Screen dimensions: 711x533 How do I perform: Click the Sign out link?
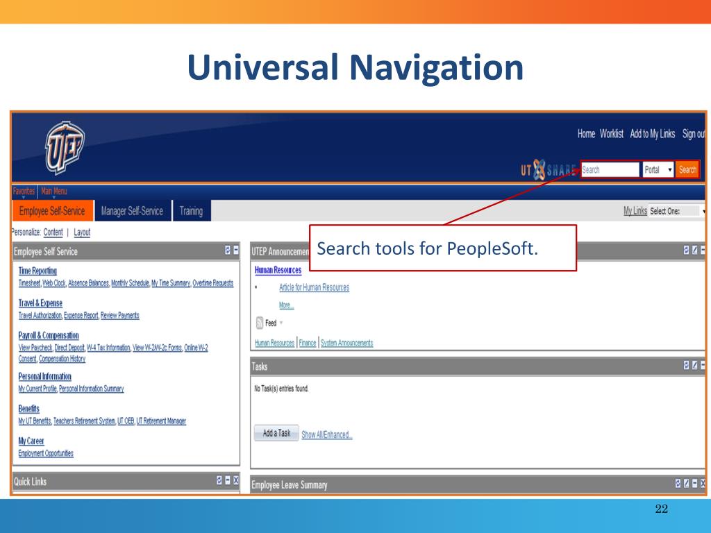point(694,134)
